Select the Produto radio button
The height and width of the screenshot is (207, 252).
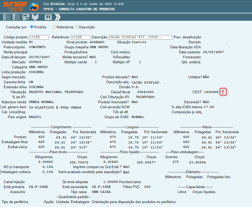[32, 27]
